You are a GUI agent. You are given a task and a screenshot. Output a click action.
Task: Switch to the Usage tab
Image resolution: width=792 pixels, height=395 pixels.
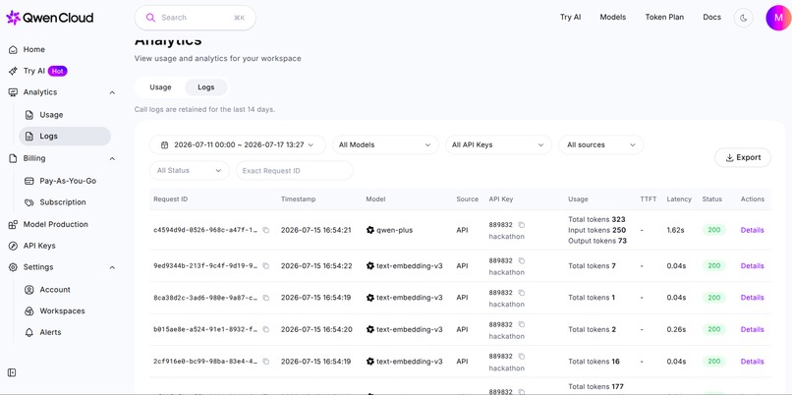(160, 87)
